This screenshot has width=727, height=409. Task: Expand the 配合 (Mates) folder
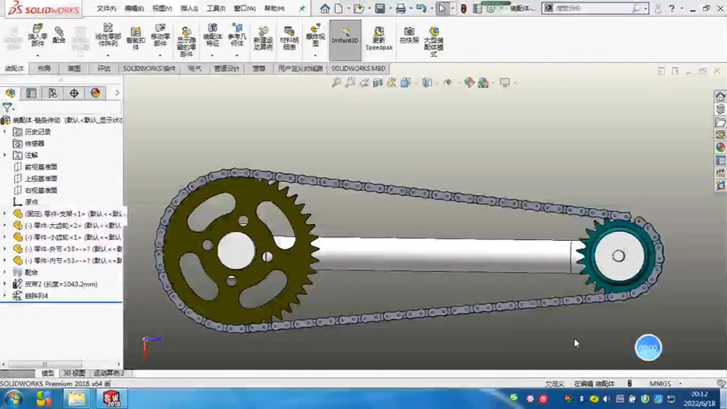click(5, 272)
